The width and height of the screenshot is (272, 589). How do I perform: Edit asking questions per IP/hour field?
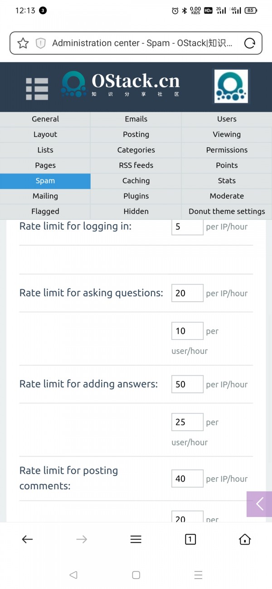(187, 293)
